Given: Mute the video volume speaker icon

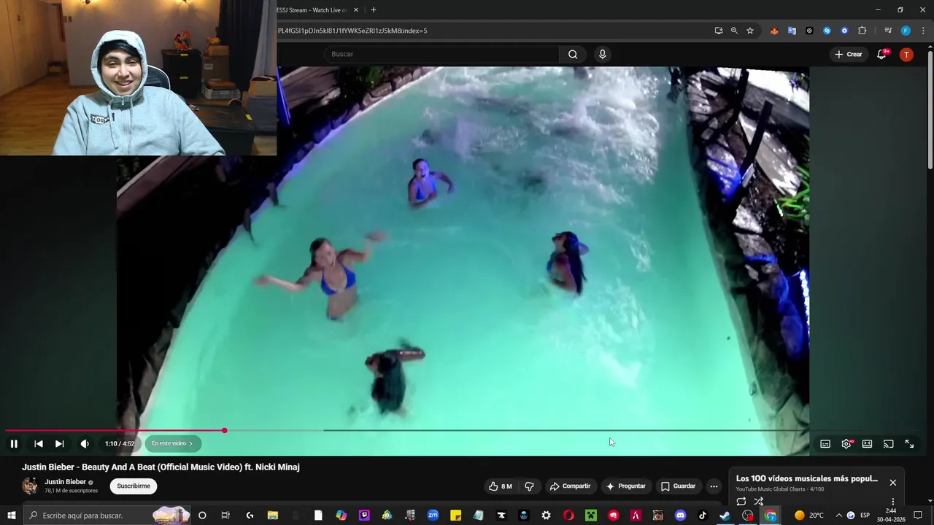Looking at the screenshot, I should [x=85, y=443].
